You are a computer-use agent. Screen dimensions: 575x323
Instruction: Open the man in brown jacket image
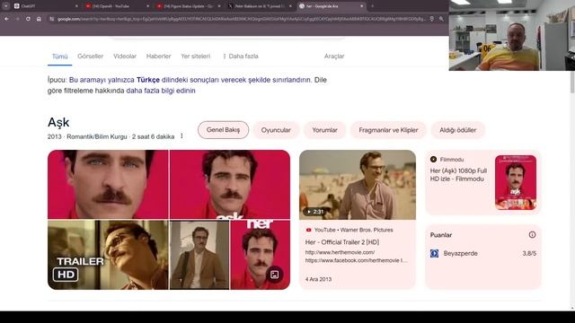tap(199, 255)
